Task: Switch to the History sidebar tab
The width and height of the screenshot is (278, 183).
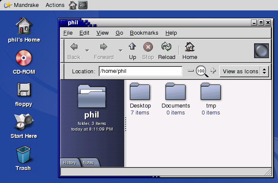Action: (69, 163)
